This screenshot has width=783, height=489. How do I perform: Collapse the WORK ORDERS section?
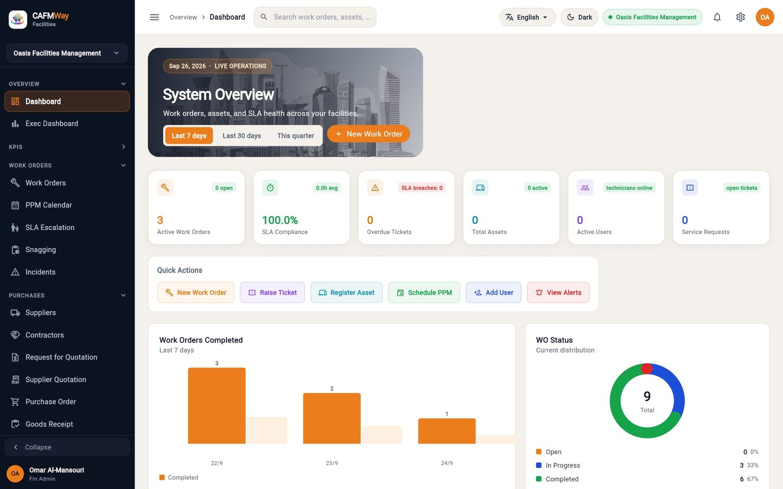[67, 165]
